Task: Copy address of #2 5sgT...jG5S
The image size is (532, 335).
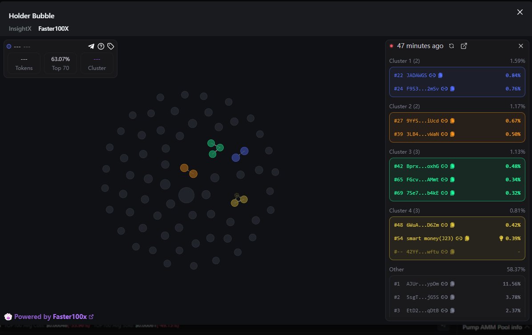Action: (x=452, y=297)
